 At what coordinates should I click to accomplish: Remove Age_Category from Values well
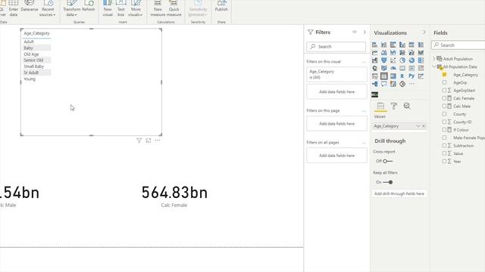click(424, 126)
